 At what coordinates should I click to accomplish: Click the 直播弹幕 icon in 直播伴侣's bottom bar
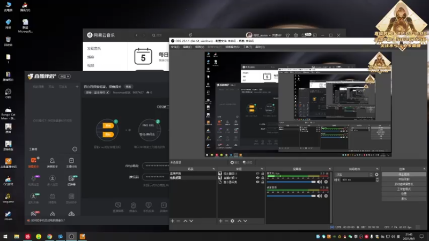click(118, 207)
